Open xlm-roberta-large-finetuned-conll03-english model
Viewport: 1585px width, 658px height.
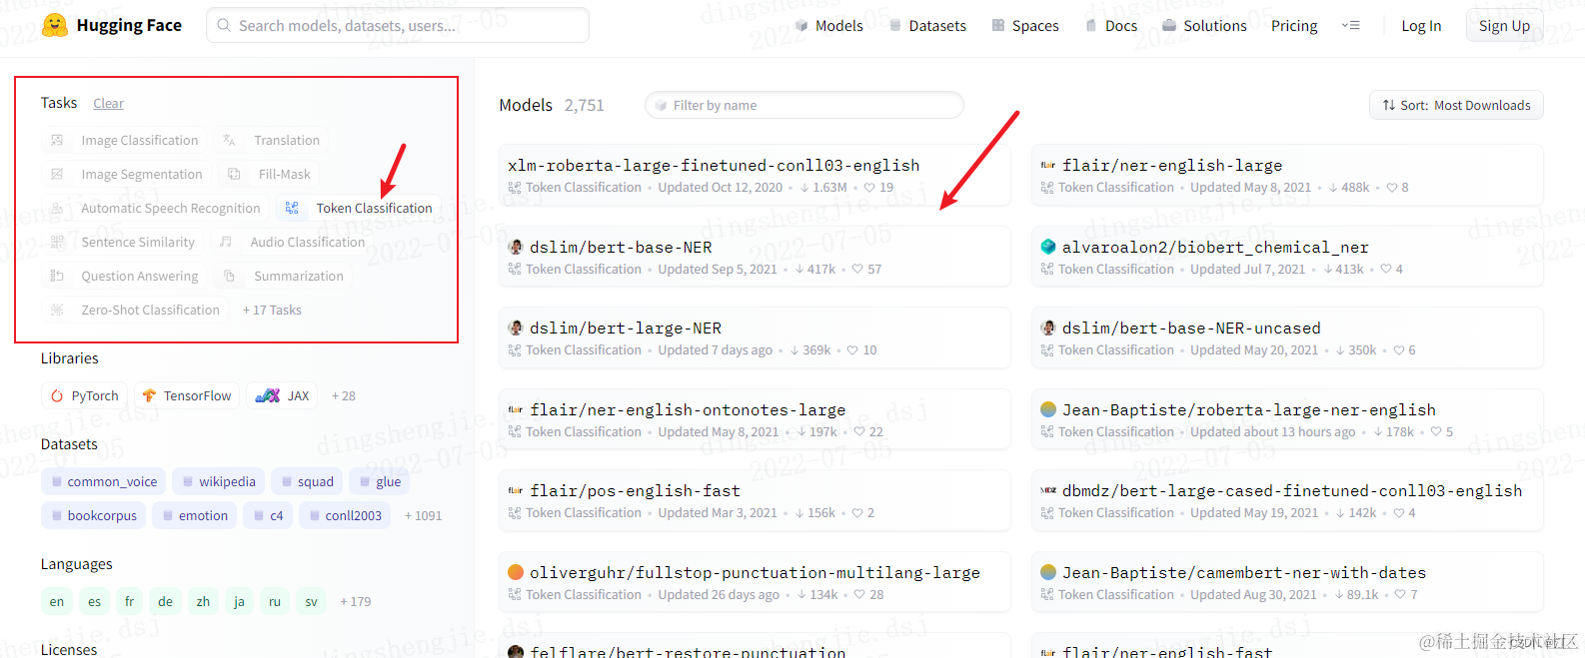click(755, 175)
